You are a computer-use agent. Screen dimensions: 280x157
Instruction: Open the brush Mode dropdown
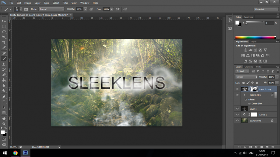click(52, 9)
